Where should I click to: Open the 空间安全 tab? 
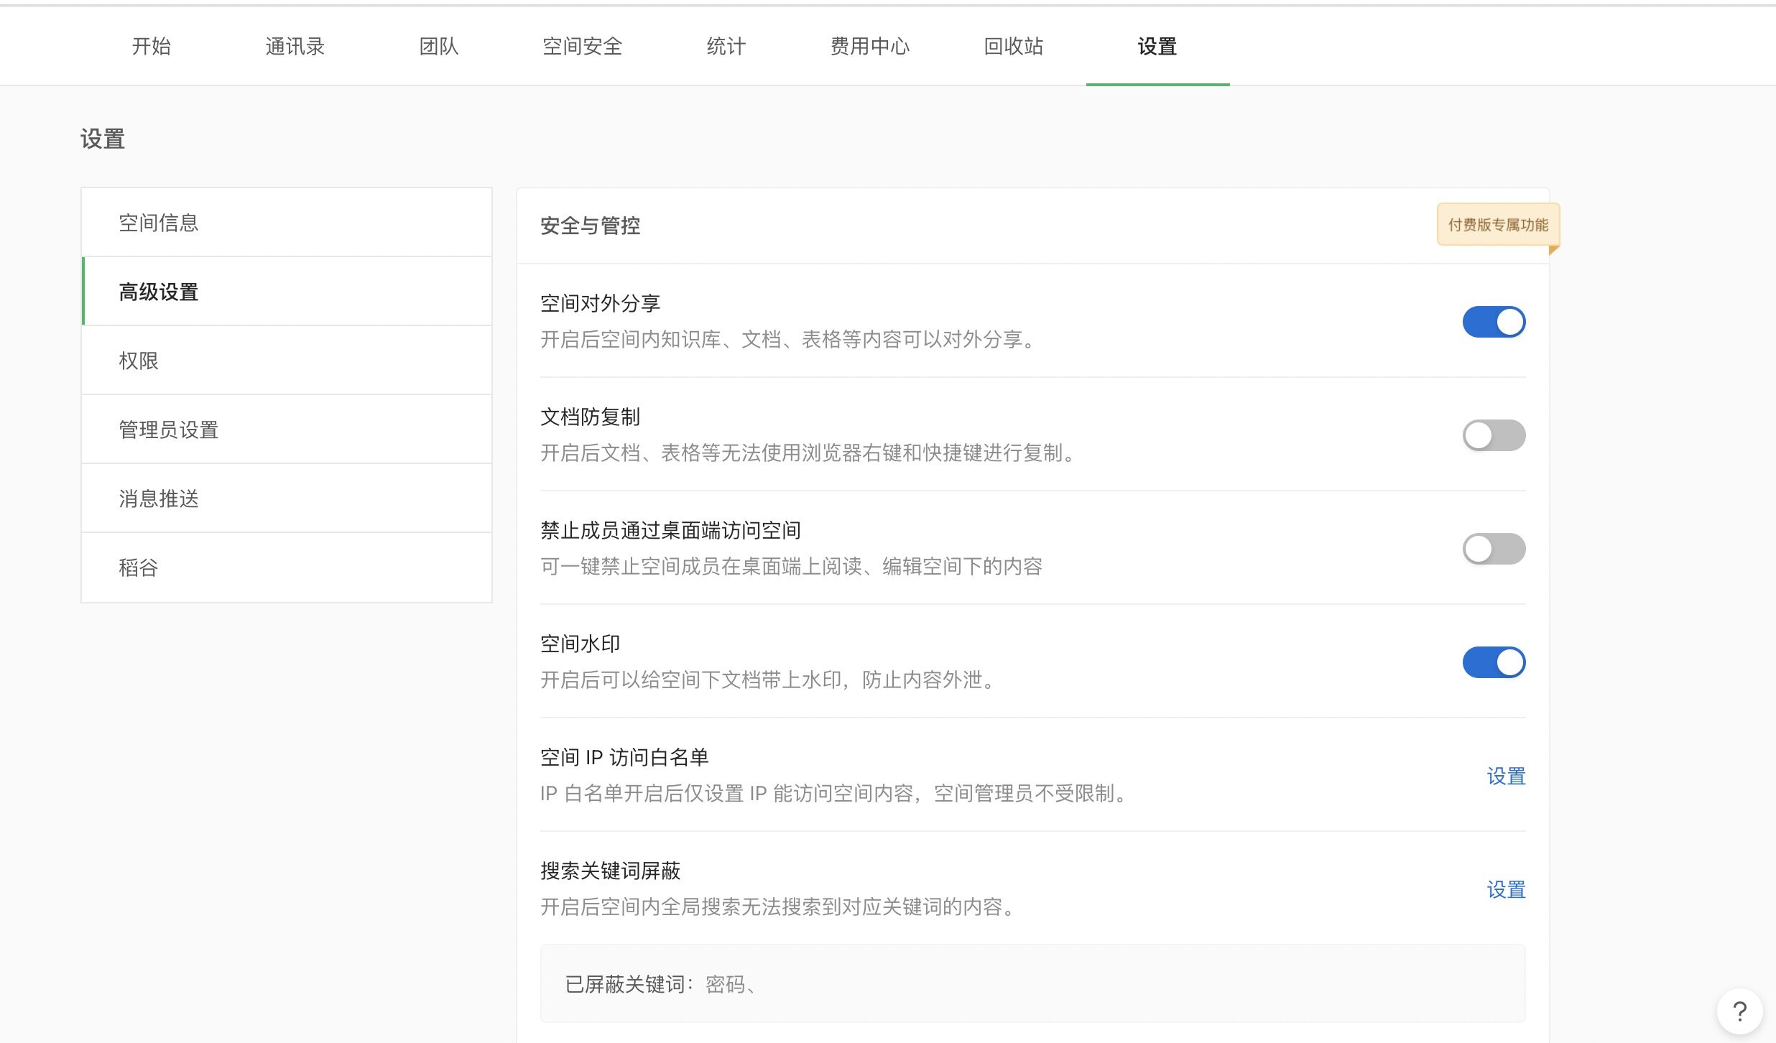(583, 47)
